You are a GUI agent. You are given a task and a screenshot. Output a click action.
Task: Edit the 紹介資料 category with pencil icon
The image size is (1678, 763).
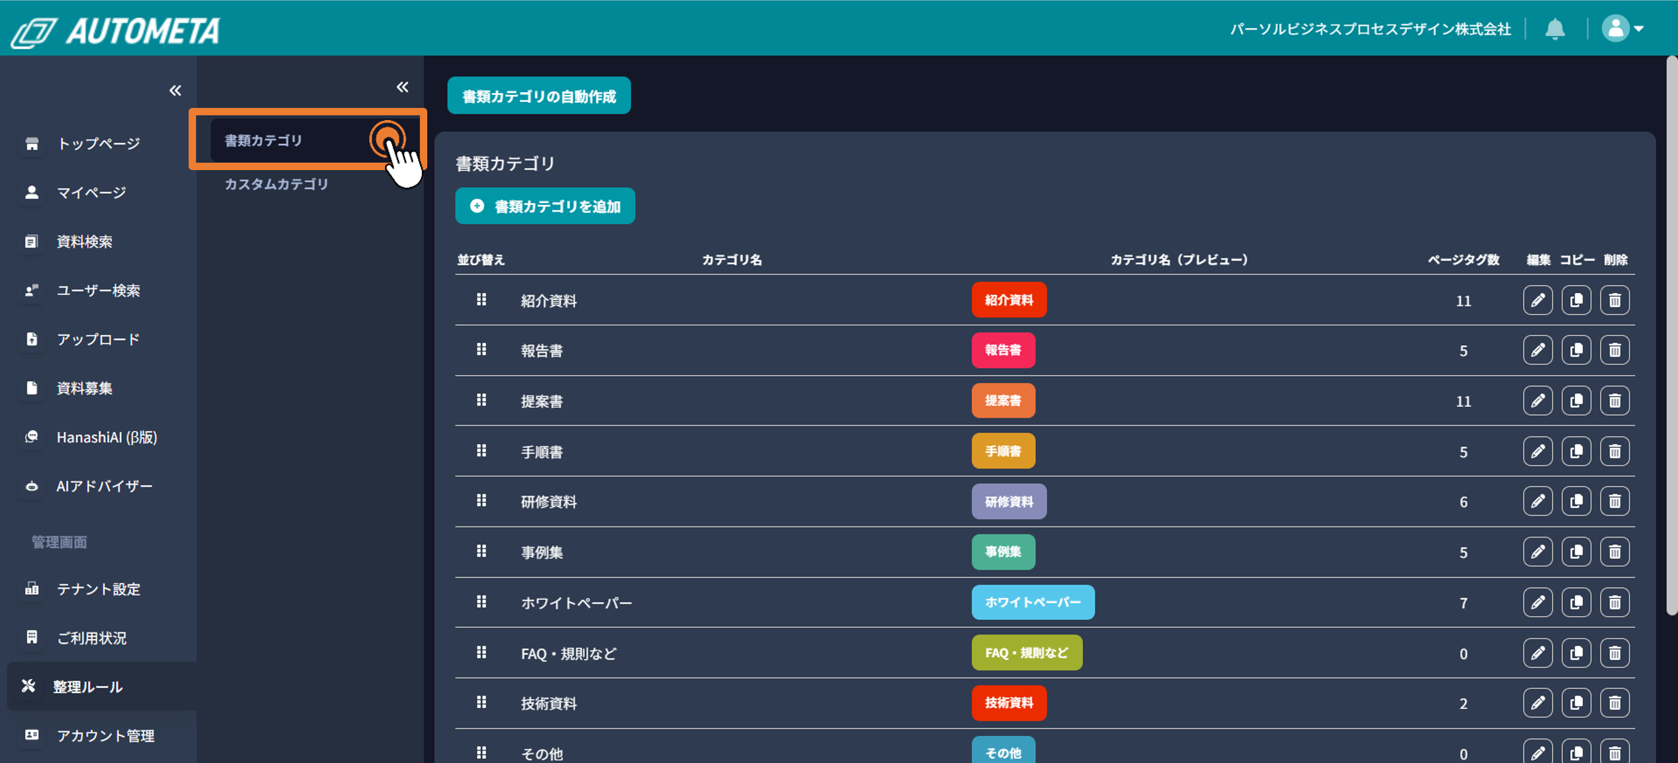click(x=1537, y=300)
